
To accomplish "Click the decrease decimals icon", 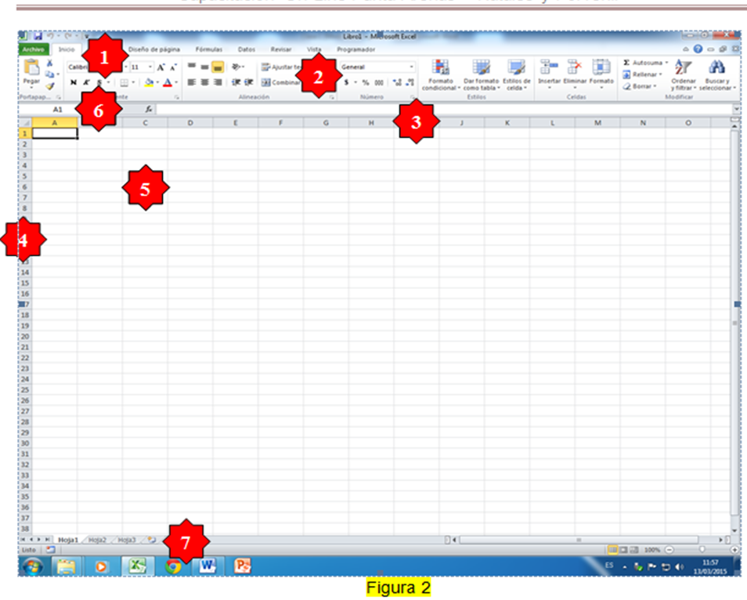I will point(410,82).
